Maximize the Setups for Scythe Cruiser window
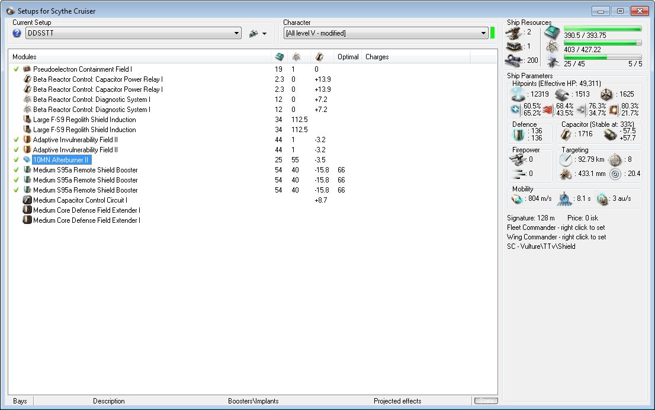 click(x=620, y=11)
